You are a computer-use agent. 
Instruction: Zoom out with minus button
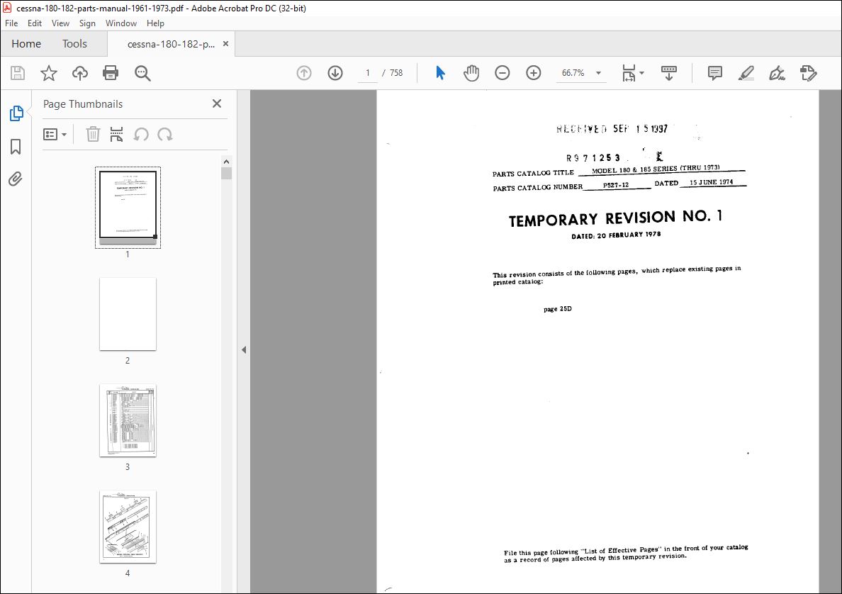pos(502,73)
